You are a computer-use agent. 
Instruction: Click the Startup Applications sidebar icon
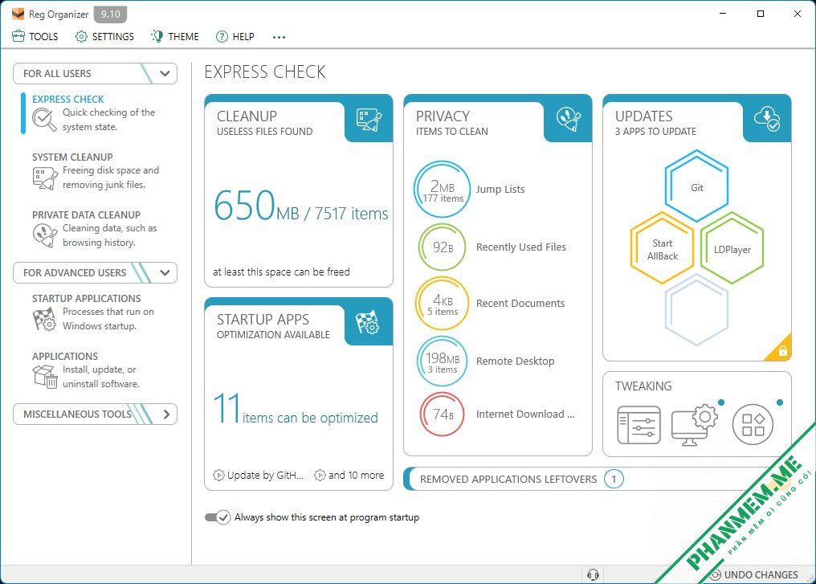[44, 319]
